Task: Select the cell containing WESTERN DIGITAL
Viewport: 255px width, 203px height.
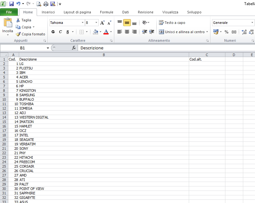Action: [x=104, y=117]
